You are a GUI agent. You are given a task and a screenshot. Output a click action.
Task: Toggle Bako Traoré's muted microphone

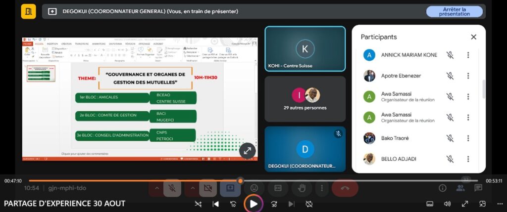point(450,138)
